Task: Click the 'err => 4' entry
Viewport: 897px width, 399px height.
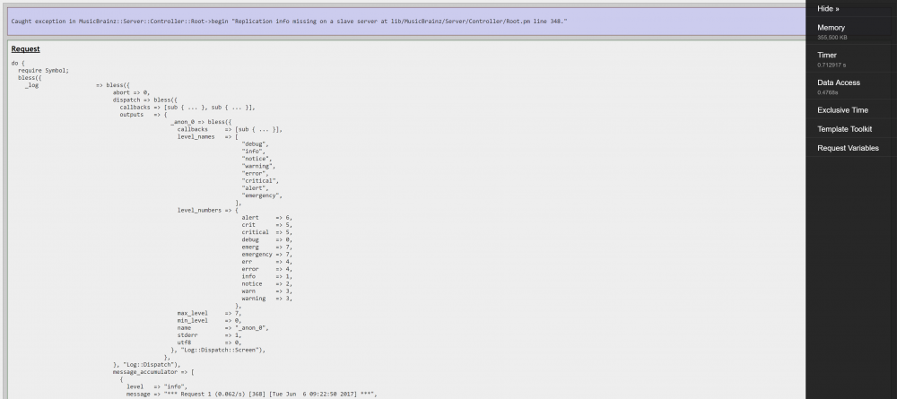Action: 266,262
